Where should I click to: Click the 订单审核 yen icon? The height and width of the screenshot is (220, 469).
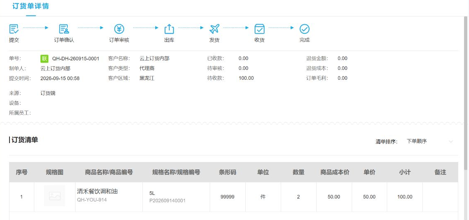point(119,29)
